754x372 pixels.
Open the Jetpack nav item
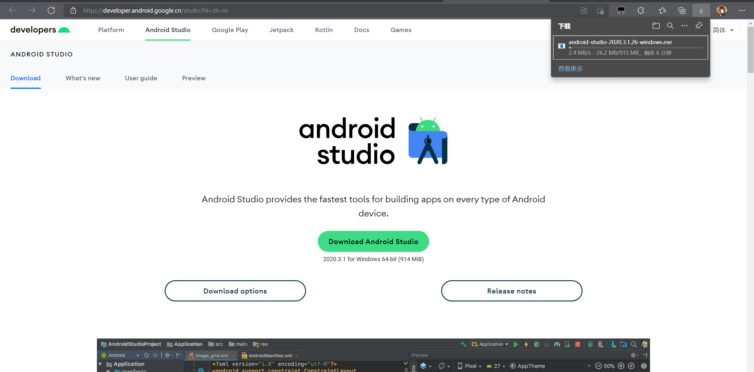pos(282,30)
